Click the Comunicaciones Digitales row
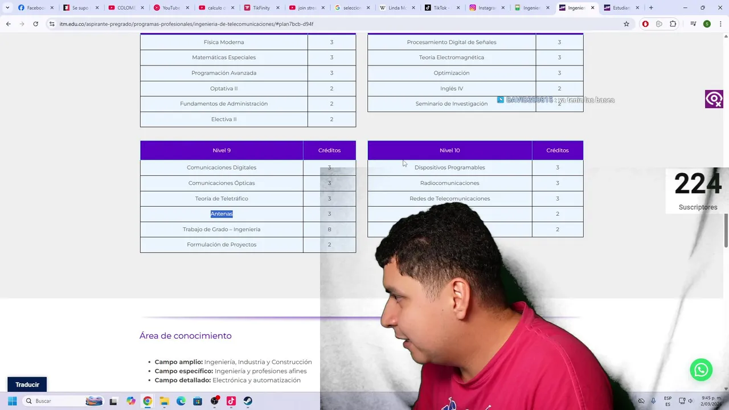 tap(248, 167)
